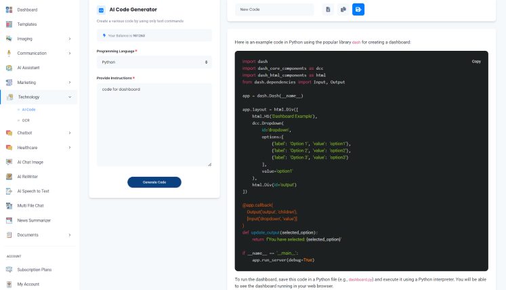Click AI ReWriter menu label
Image resolution: width=506 pixels, height=290 pixels.
27,177
